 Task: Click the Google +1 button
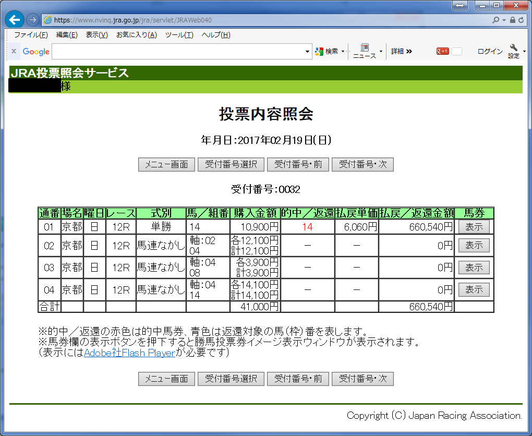tap(442, 51)
